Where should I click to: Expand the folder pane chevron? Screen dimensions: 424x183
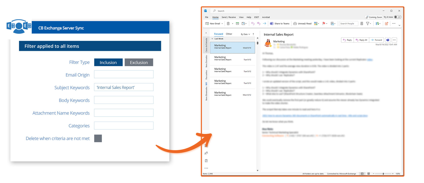tap(206, 33)
